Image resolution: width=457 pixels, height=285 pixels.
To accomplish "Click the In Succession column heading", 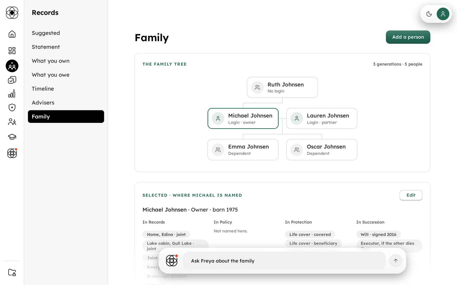I will tap(370, 222).
